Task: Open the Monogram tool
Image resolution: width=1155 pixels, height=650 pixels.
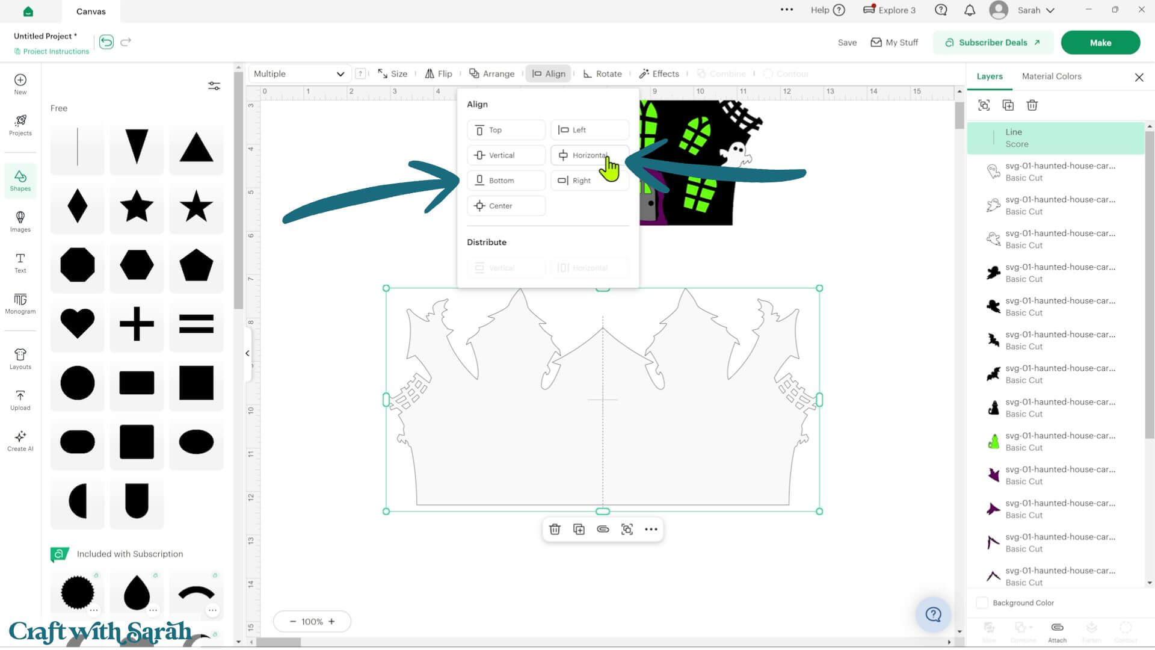Action: pos(20,303)
